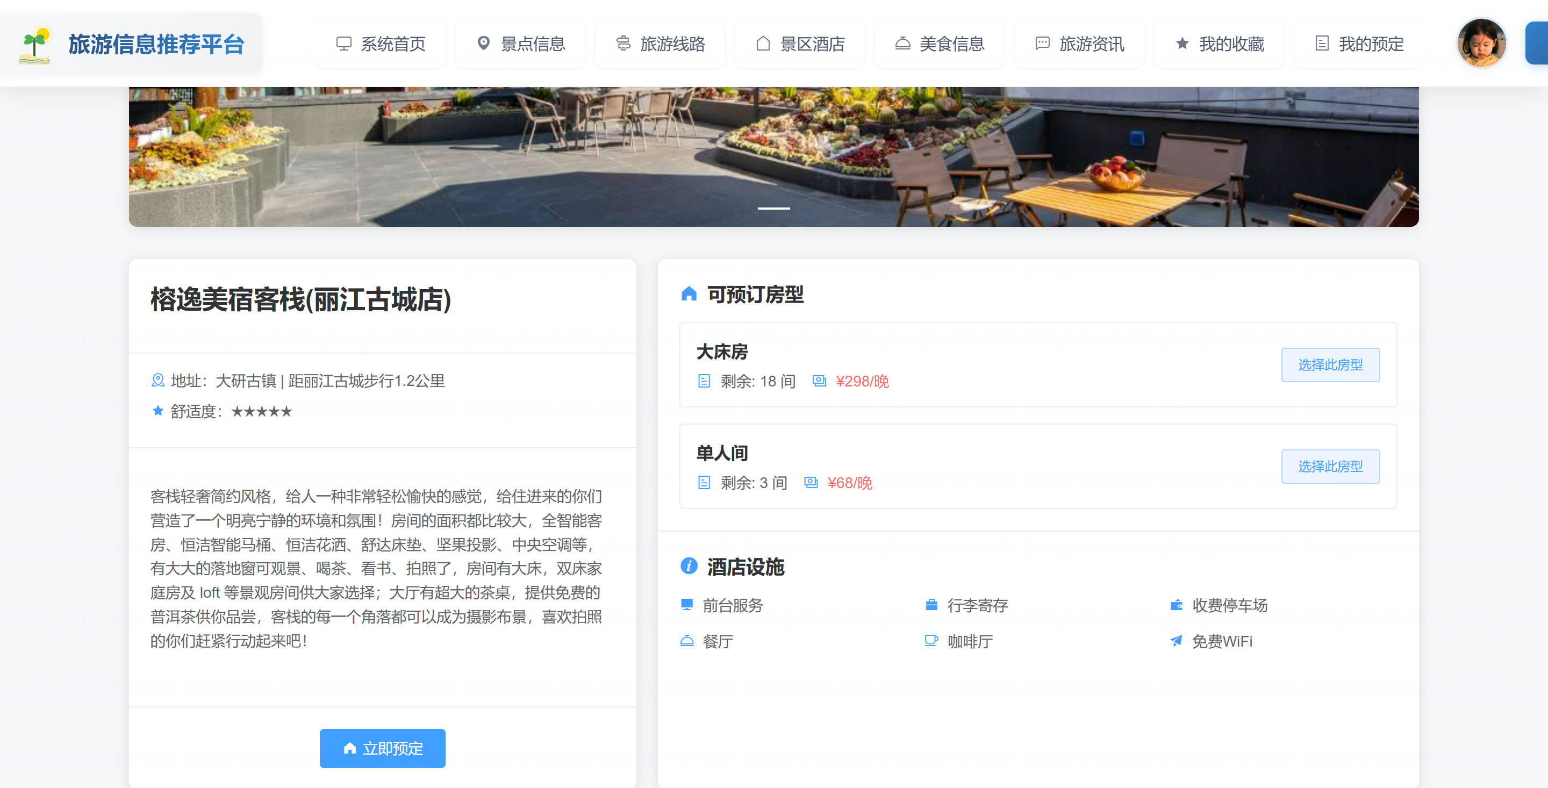Screen dimensions: 1548x788
Task: Click the blue button right of the avatar
Action: click(x=1537, y=44)
